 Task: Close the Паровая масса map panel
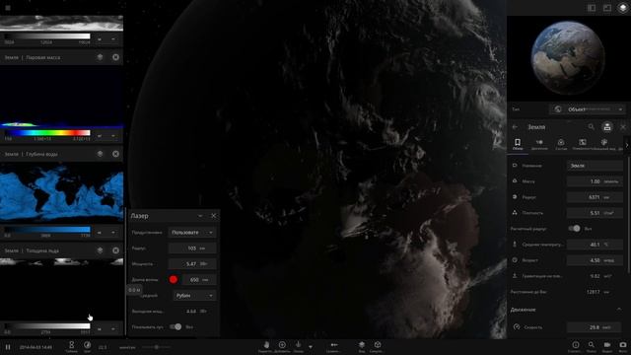pyautogui.click(x=115, y=57)
